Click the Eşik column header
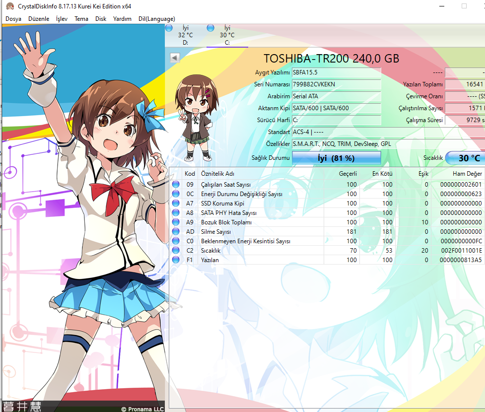This screenshot has width=485, height=412. [x=413, y=174]
